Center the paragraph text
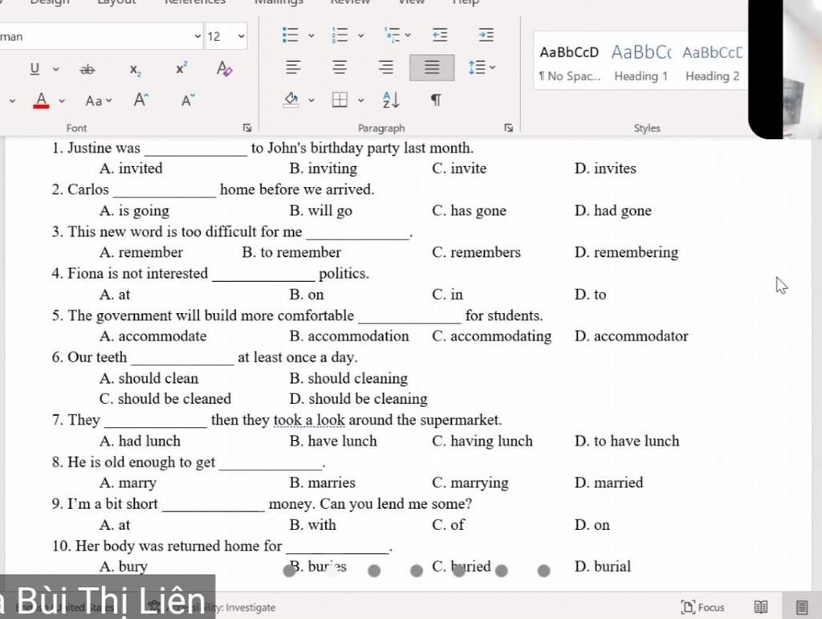The width and height of the screenshot is (822, 619). (340, 67)
